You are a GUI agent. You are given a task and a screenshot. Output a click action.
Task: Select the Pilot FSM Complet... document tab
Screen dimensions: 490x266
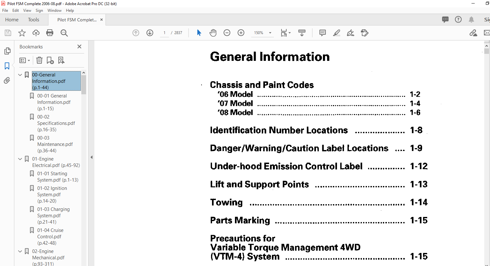(77, 20)
